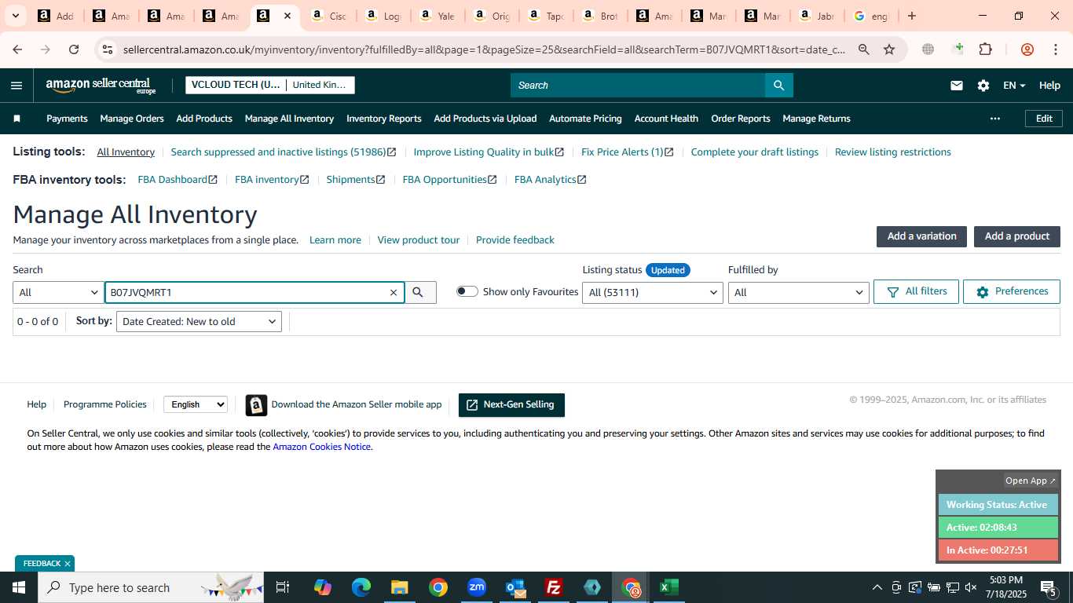Image resolution: width=1073 pixels, height=603 pixels.
Task: Open Amazon Cookies Notice link
Action: (321, 447)
